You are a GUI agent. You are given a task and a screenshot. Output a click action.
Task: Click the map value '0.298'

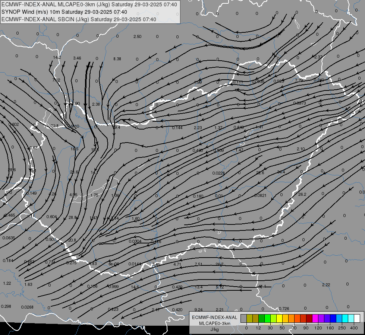click(x=6, y=306)
